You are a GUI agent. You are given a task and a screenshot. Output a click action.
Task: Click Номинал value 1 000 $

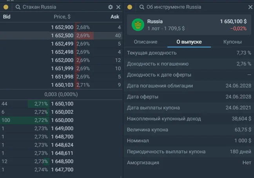243,141
